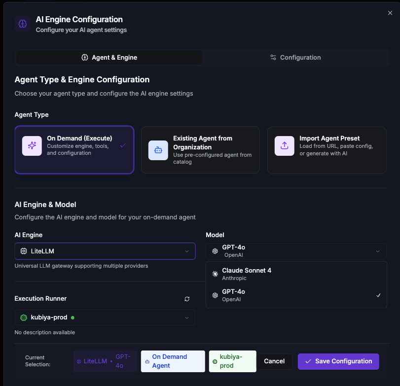This screenshot has height=386, width=400.
Task: Save Configuration with the purple button
Action: click(338, 361)
